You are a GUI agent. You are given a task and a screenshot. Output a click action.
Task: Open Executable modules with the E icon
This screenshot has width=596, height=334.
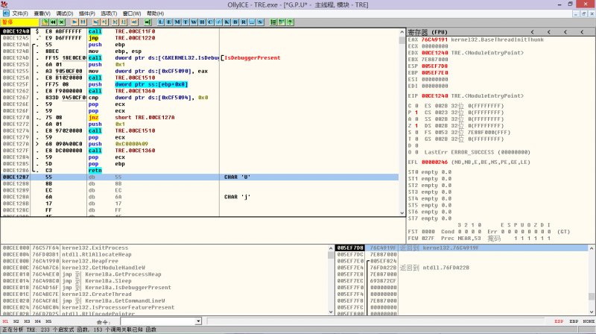(169, 22)
